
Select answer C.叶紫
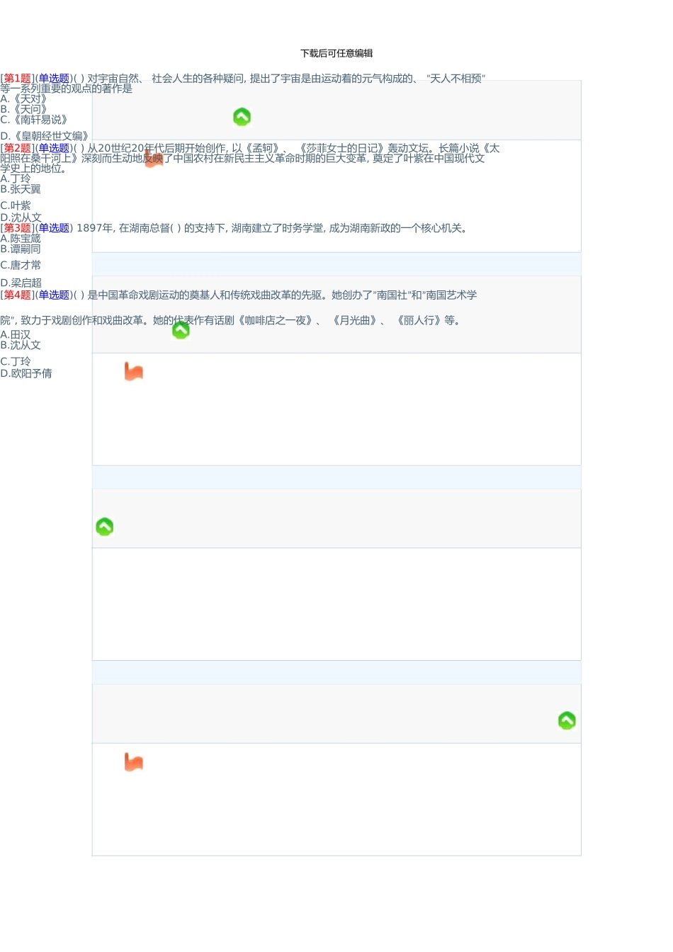point(16,205)
